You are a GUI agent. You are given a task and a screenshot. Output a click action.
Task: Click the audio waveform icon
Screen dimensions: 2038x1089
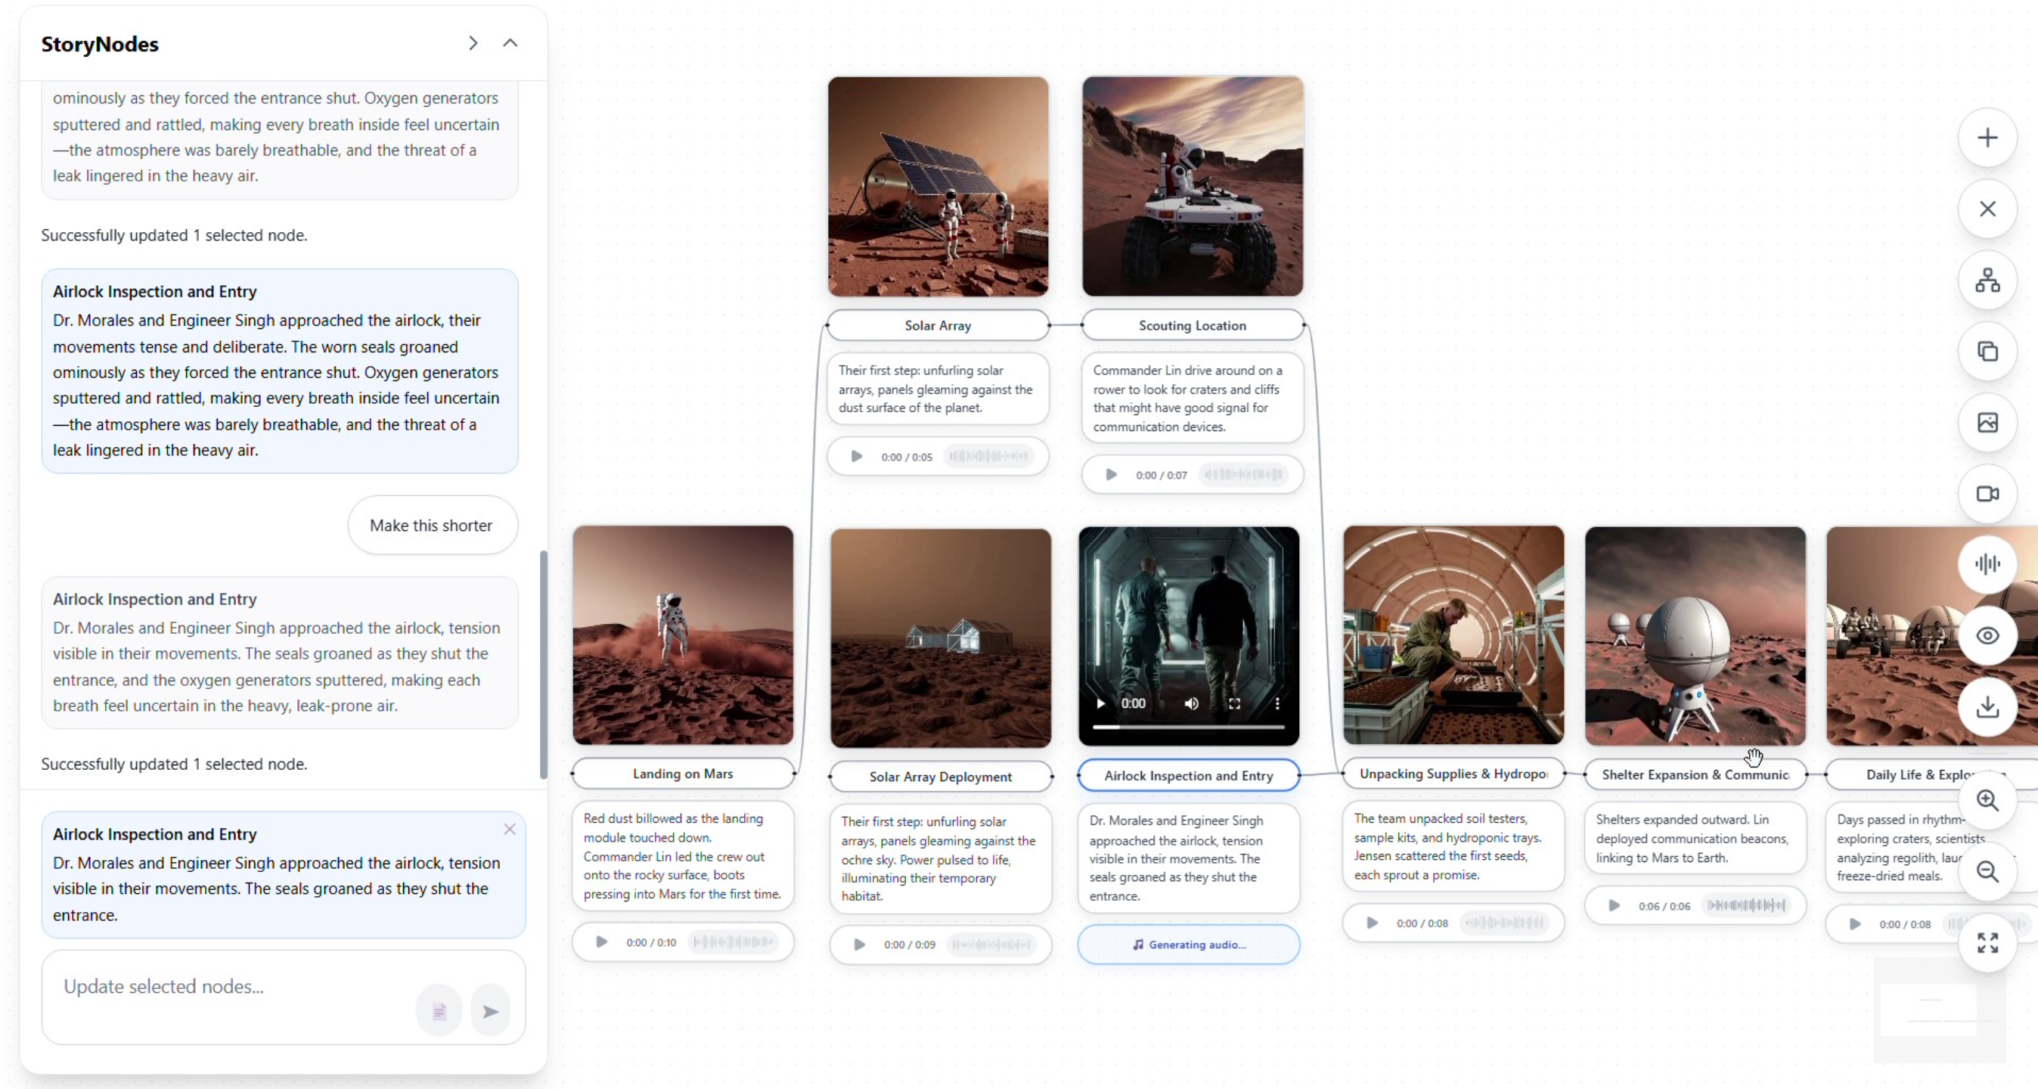1987,564
